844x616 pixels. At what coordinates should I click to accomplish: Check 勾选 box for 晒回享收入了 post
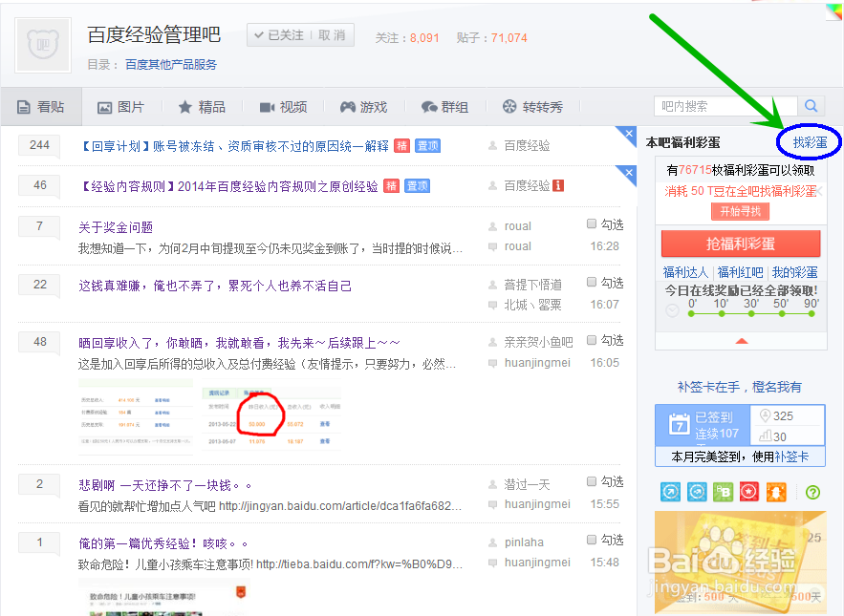coord(592,340)
